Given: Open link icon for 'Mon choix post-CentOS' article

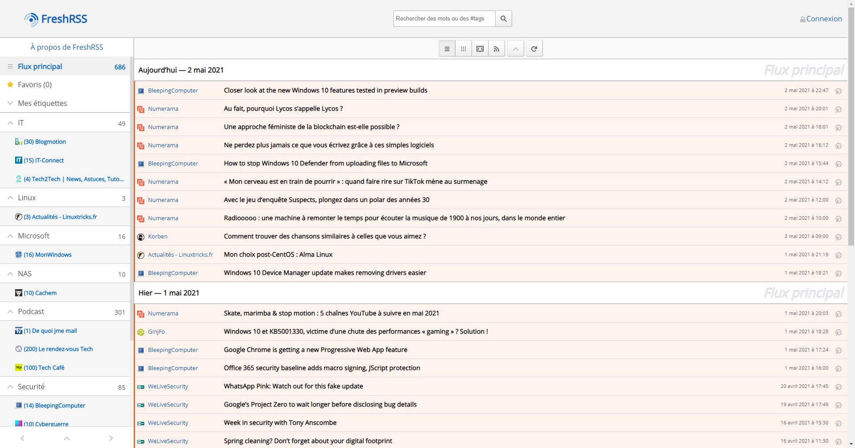Looking at the screenshot, I should 838,255.
